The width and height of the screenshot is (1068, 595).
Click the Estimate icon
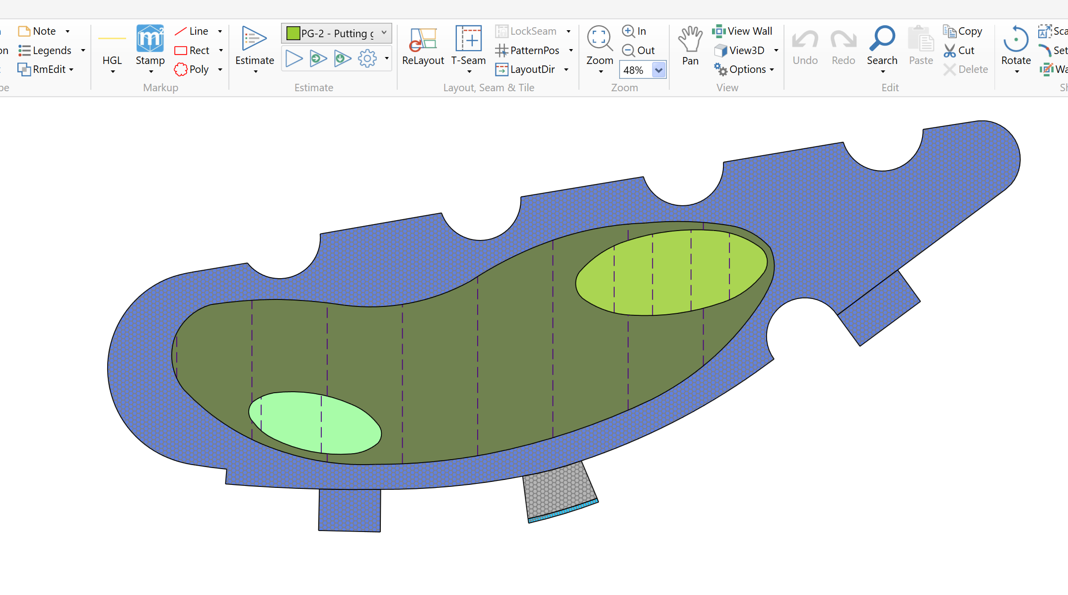coord(254,39)
